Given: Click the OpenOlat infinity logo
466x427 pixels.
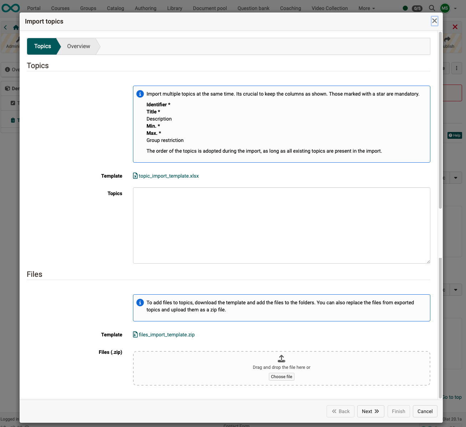Looking at the screenshot, I should [x=10, y=8].
